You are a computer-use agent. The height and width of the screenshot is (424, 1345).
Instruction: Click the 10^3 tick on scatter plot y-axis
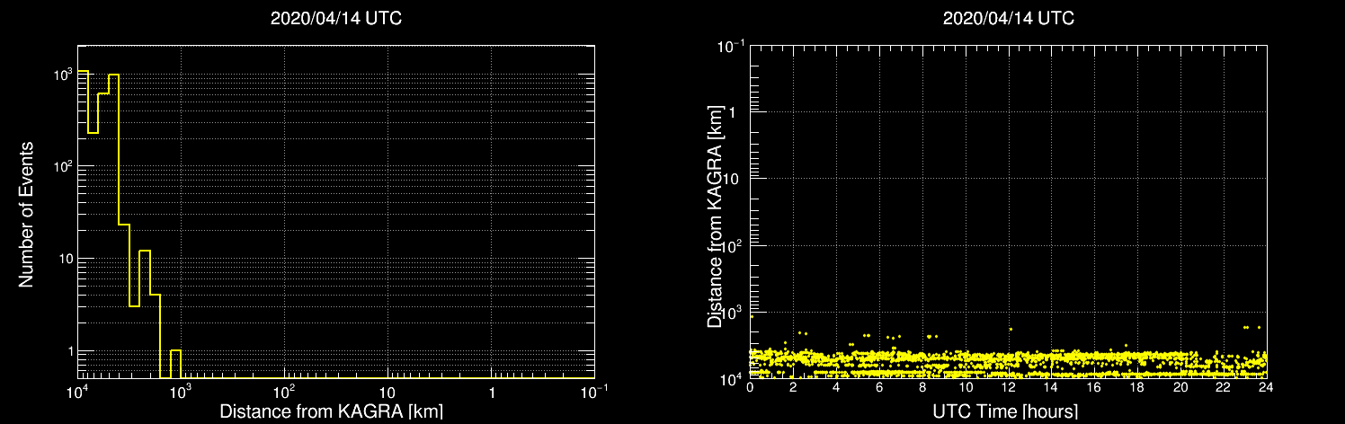tap(732, 311)
